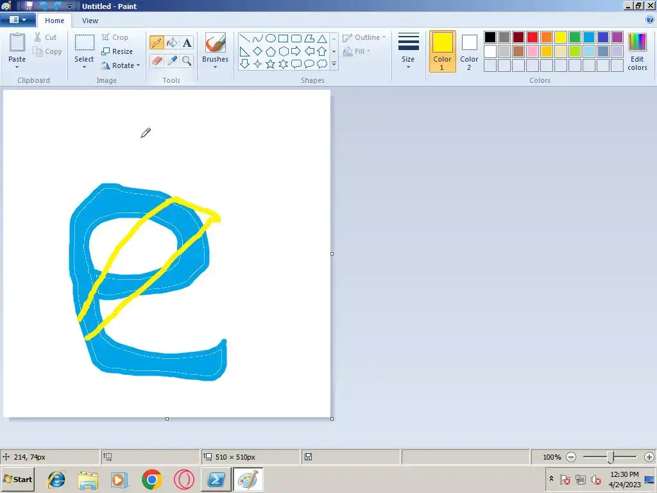Choose the Up arrow shape
The height and width of the screenshot is (493, 657).
pyautogui.click(x=322, y=51)
